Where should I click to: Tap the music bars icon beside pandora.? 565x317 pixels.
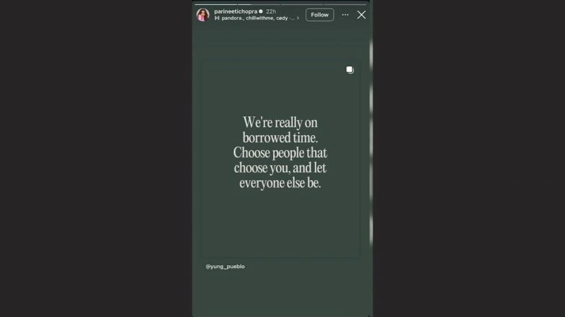217,18
